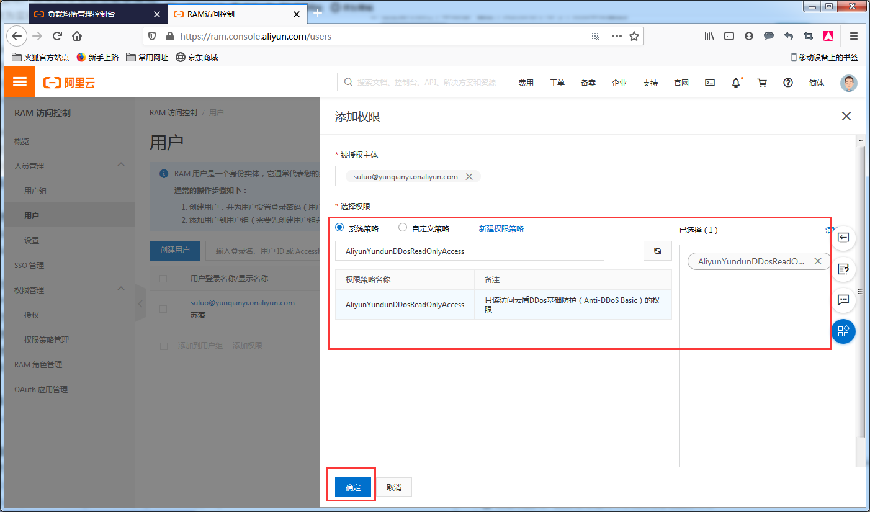Open the notifications bell
Screen dimensions: 870x512
coord(736,83)
